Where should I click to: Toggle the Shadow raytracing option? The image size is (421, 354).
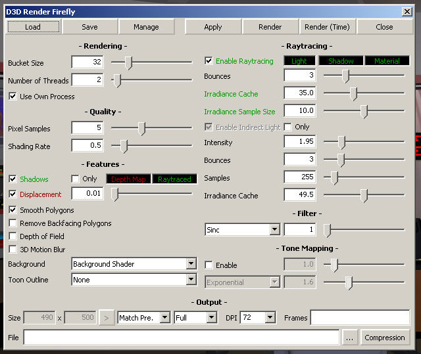tap(341, 61)
